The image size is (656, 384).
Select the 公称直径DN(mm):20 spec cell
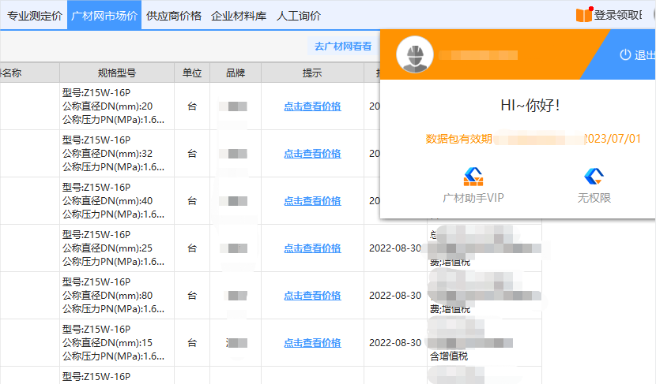pyautogui.click(x=117, y=106)
